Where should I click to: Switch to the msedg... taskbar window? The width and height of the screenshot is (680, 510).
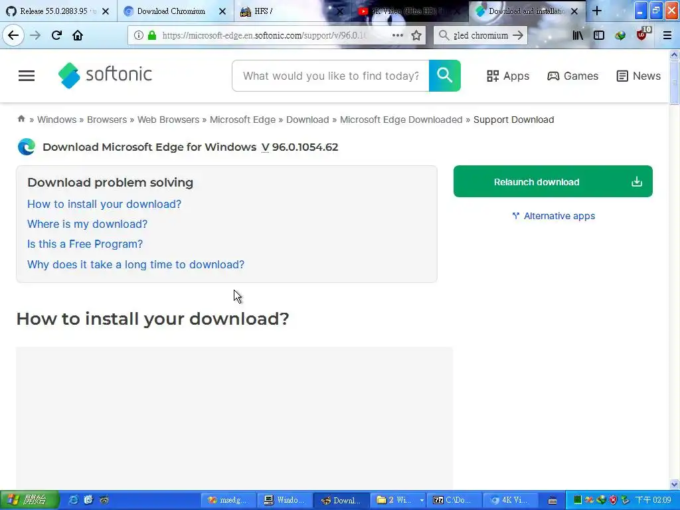click(228, 500)
